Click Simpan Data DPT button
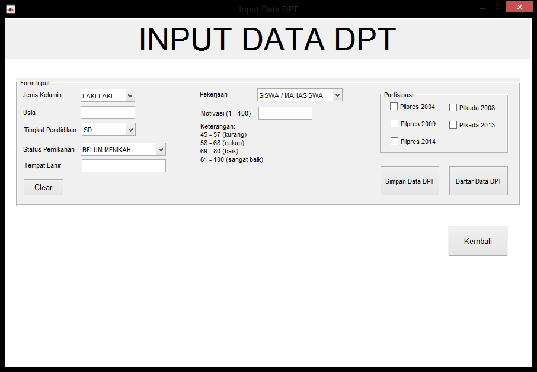 click(410, 181)
